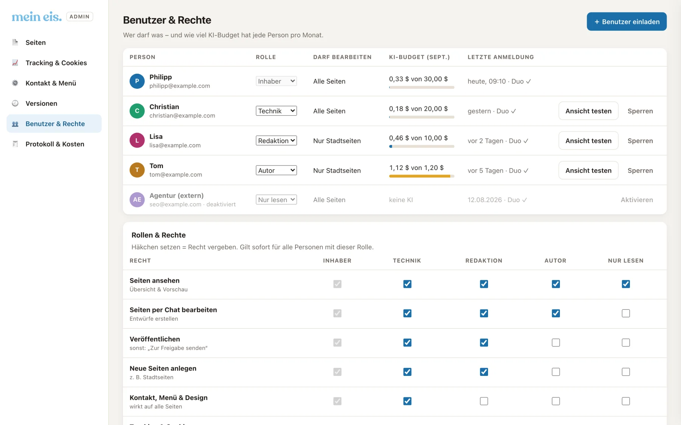Click Ansicht testen for Christian
Screen dimensions: 681x425
pos(588,111)
